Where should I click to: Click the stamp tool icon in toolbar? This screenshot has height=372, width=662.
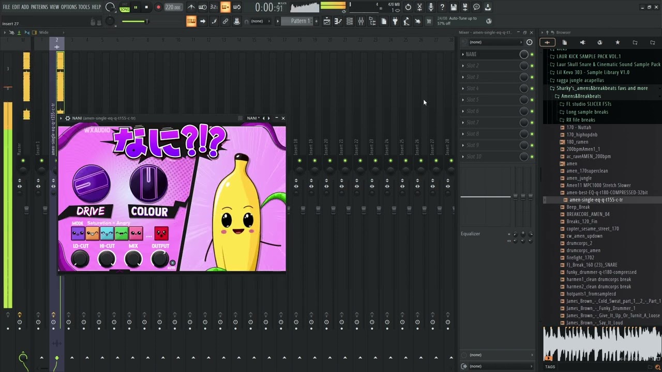(x=237, y=21)
